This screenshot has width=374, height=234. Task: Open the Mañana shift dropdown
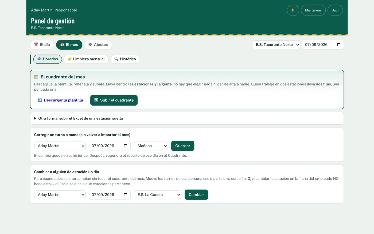point(151,146)
